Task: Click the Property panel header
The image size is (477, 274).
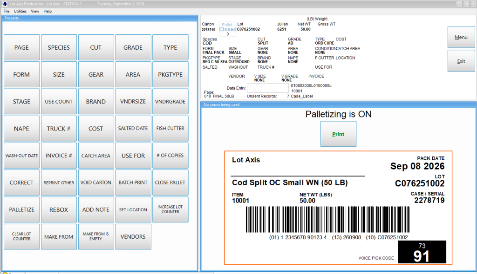Action: (100, 18)
